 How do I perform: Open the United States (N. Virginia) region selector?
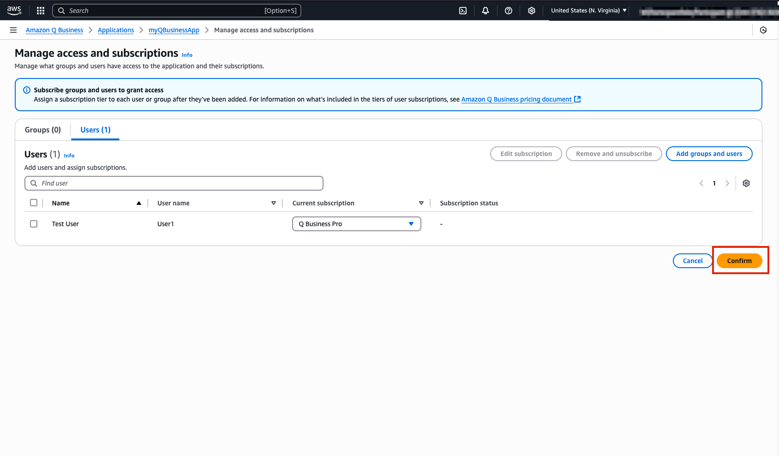(x=588, y=11)
